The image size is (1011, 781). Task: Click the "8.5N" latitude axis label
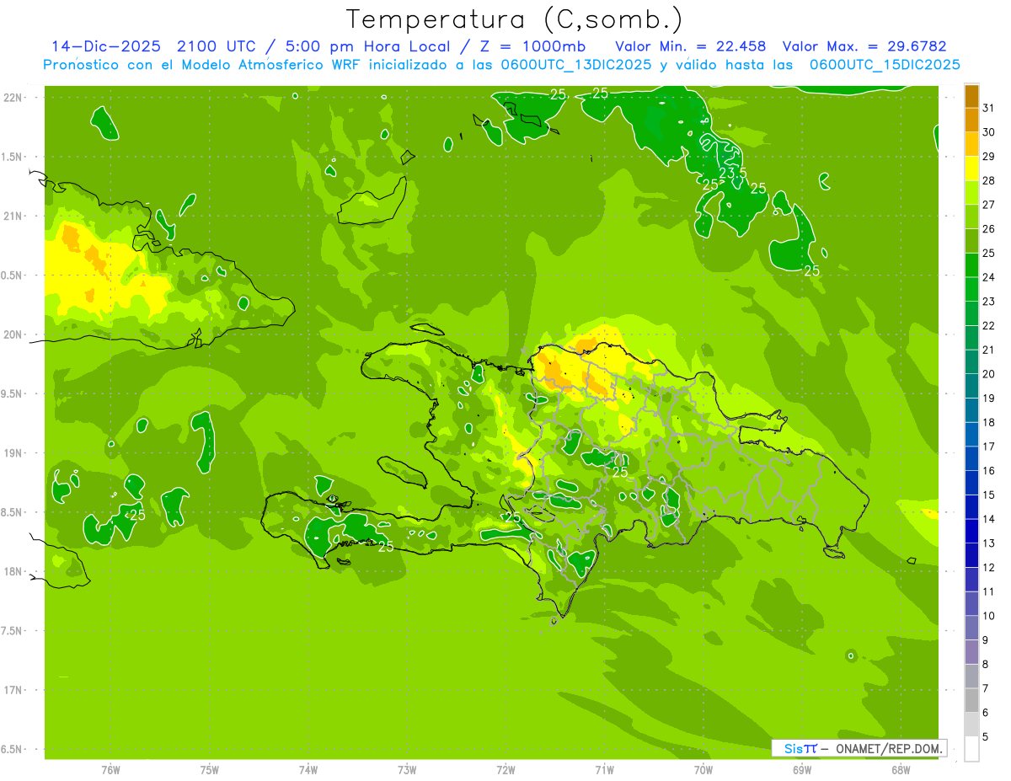pos(13,512)
